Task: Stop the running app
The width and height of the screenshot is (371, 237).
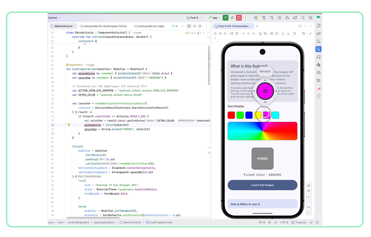Action: (x=239, y=18)
